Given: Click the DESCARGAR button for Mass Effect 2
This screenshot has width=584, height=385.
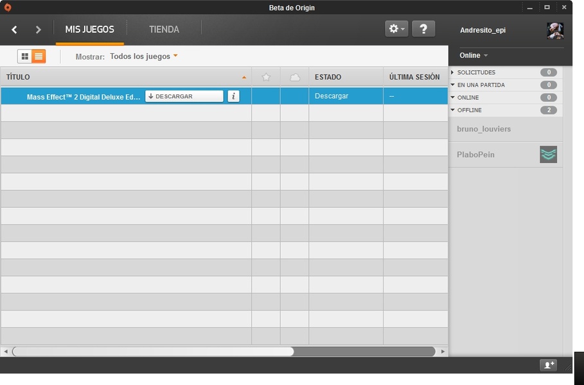Looking at the screenshot, I should coord(184,96).
